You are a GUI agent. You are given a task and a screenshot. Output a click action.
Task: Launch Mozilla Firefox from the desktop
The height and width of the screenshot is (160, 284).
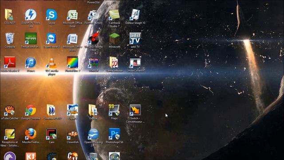tap(31, 134)
